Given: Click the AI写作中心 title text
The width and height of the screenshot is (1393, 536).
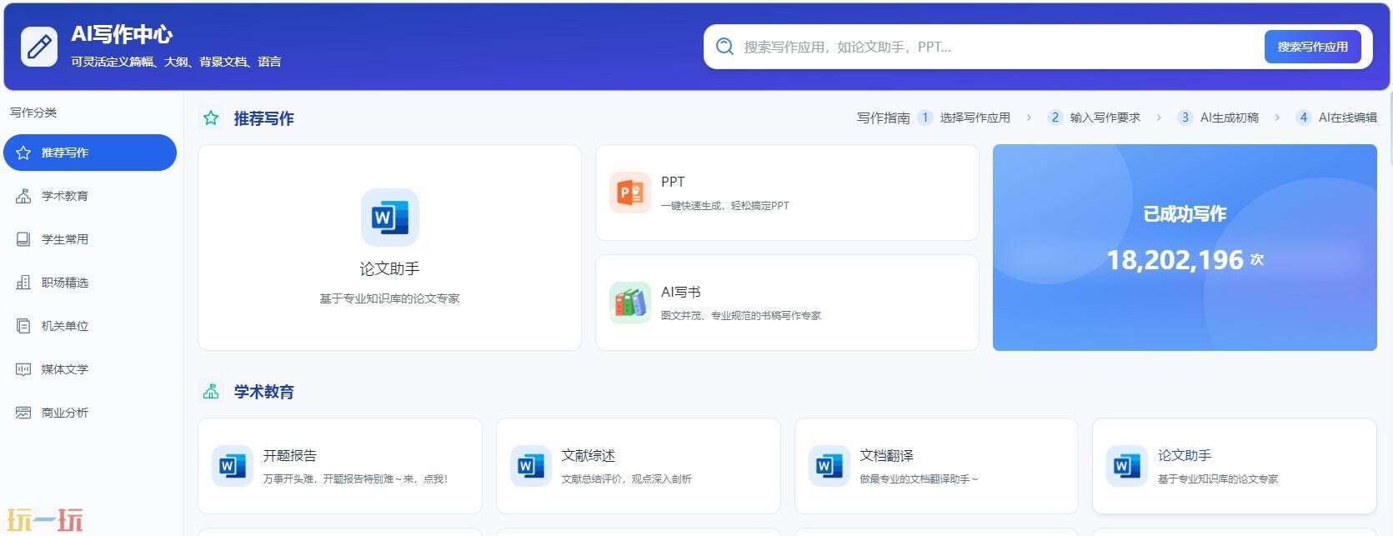Looking at the screenshot, I should (122, 33).
